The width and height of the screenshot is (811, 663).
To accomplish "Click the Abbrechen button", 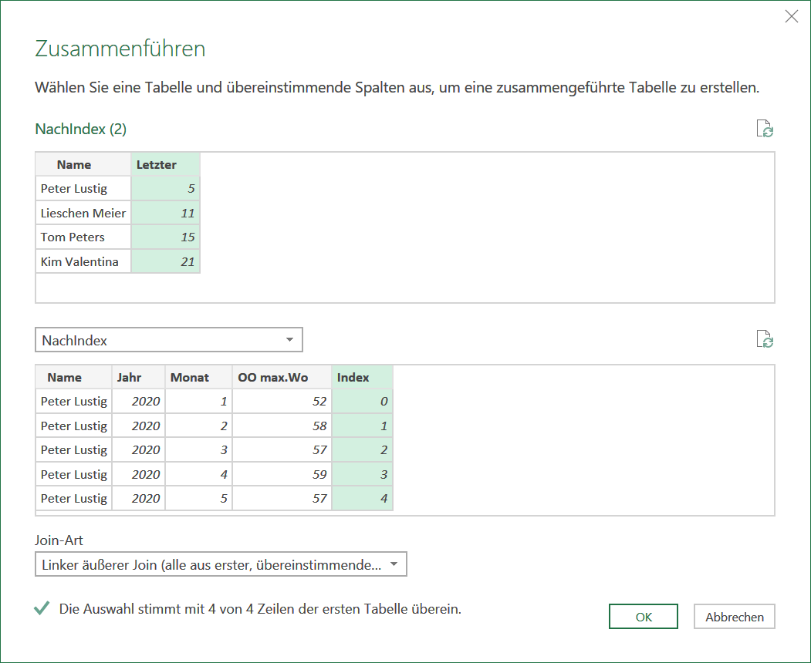I will pyautogui.click(x=735, y=617).
